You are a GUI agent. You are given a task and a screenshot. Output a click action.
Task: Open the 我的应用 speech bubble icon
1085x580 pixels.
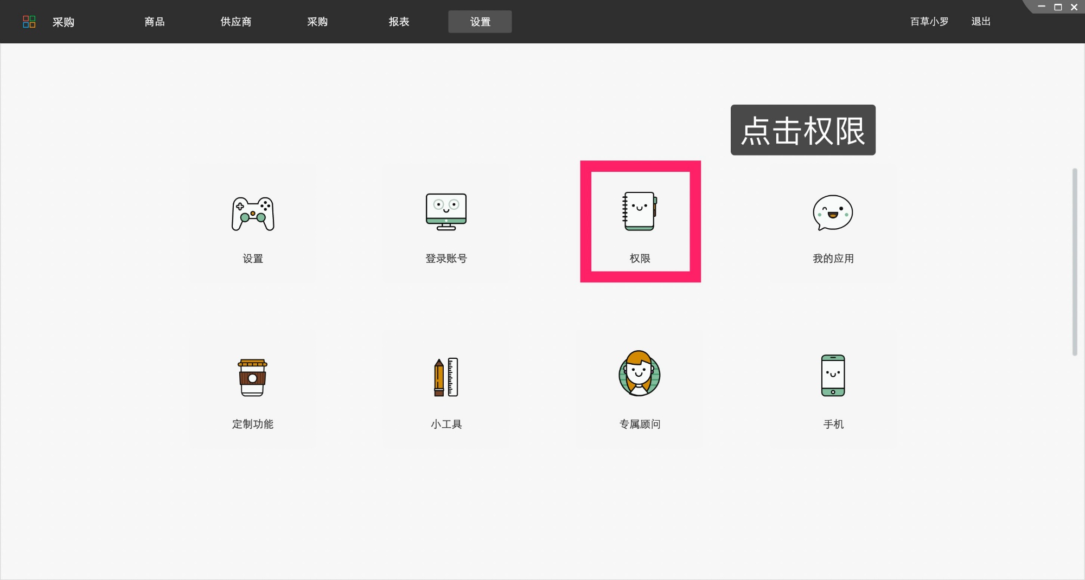pos(832,213)
